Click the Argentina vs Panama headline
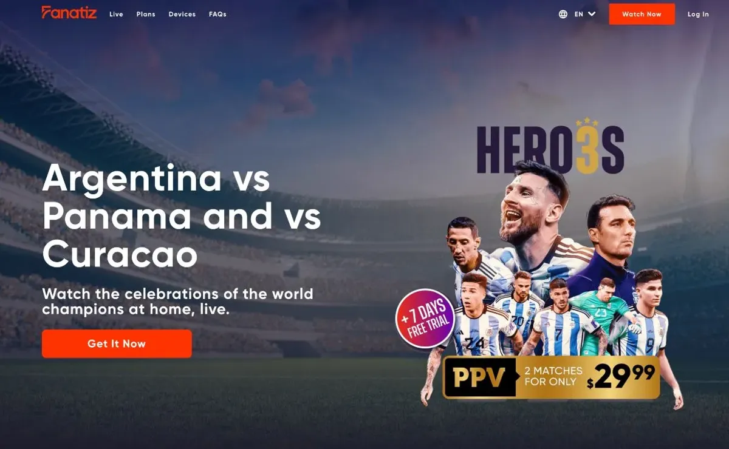 coord(182,215)
